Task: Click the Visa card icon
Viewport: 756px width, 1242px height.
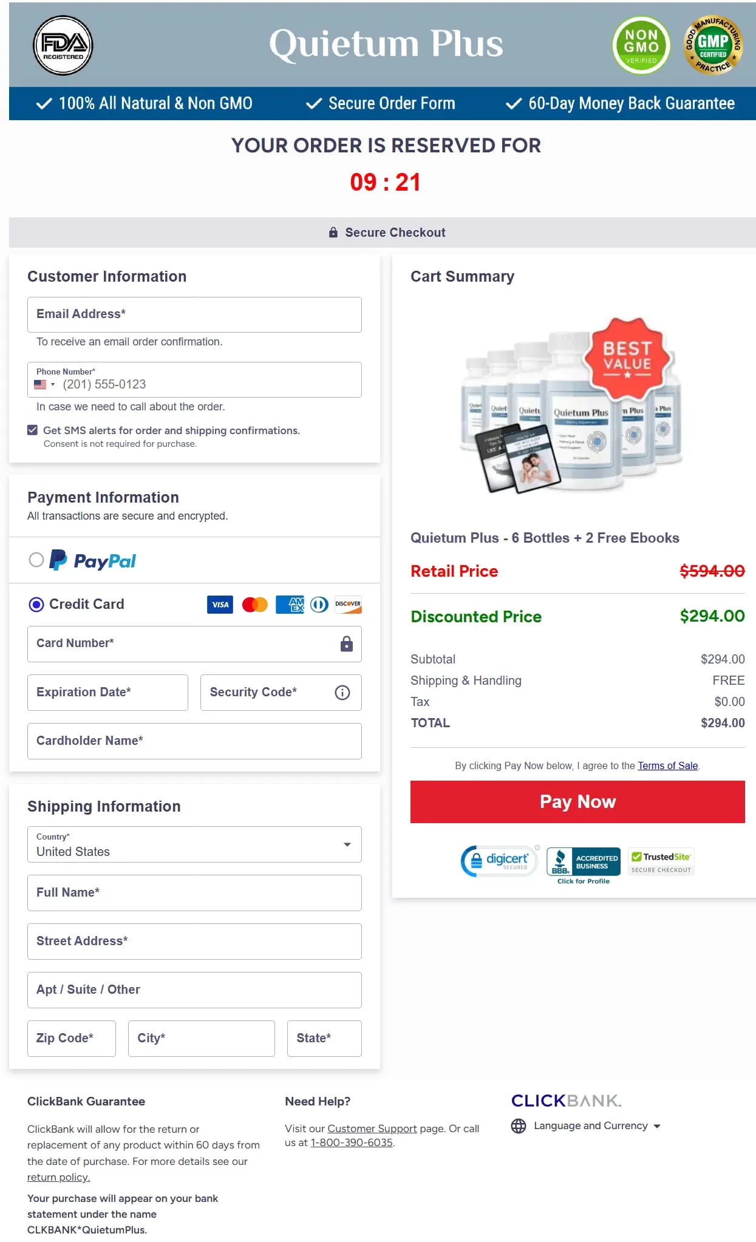Action: pyautogui.click(x=220, y=604)
